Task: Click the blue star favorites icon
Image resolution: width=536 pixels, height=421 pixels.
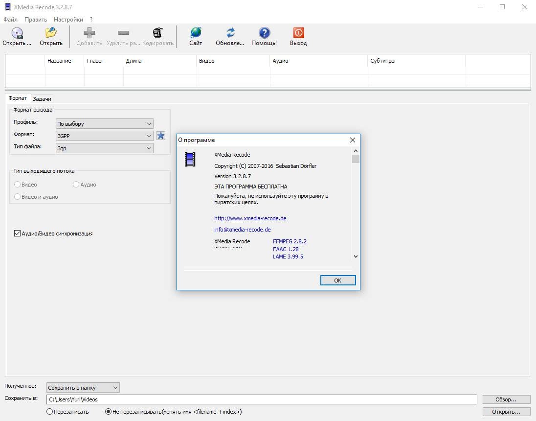Action: [x=161, y=136]
